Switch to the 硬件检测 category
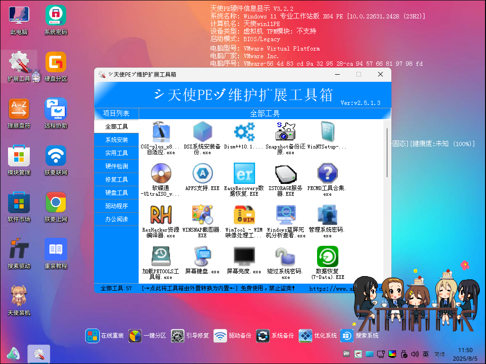 click(x=116, y=166)
